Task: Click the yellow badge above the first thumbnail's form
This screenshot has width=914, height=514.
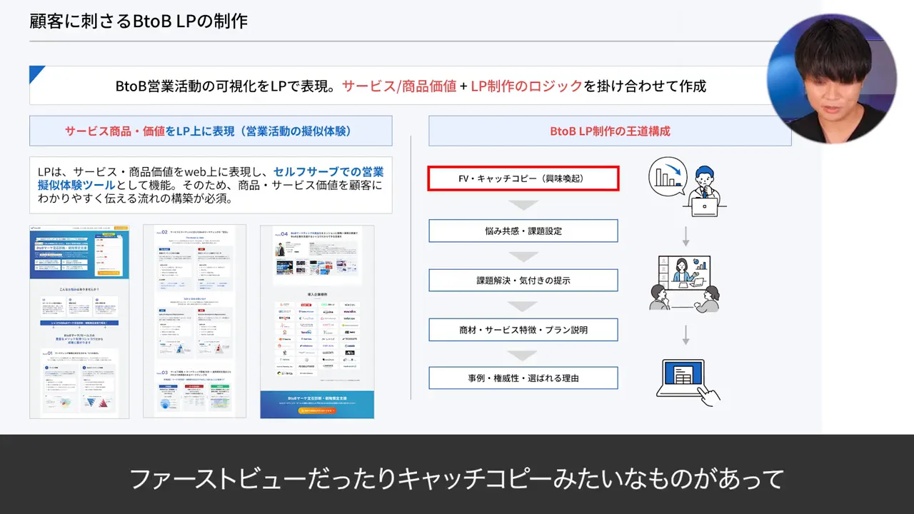Action: [x=109, y=234]
